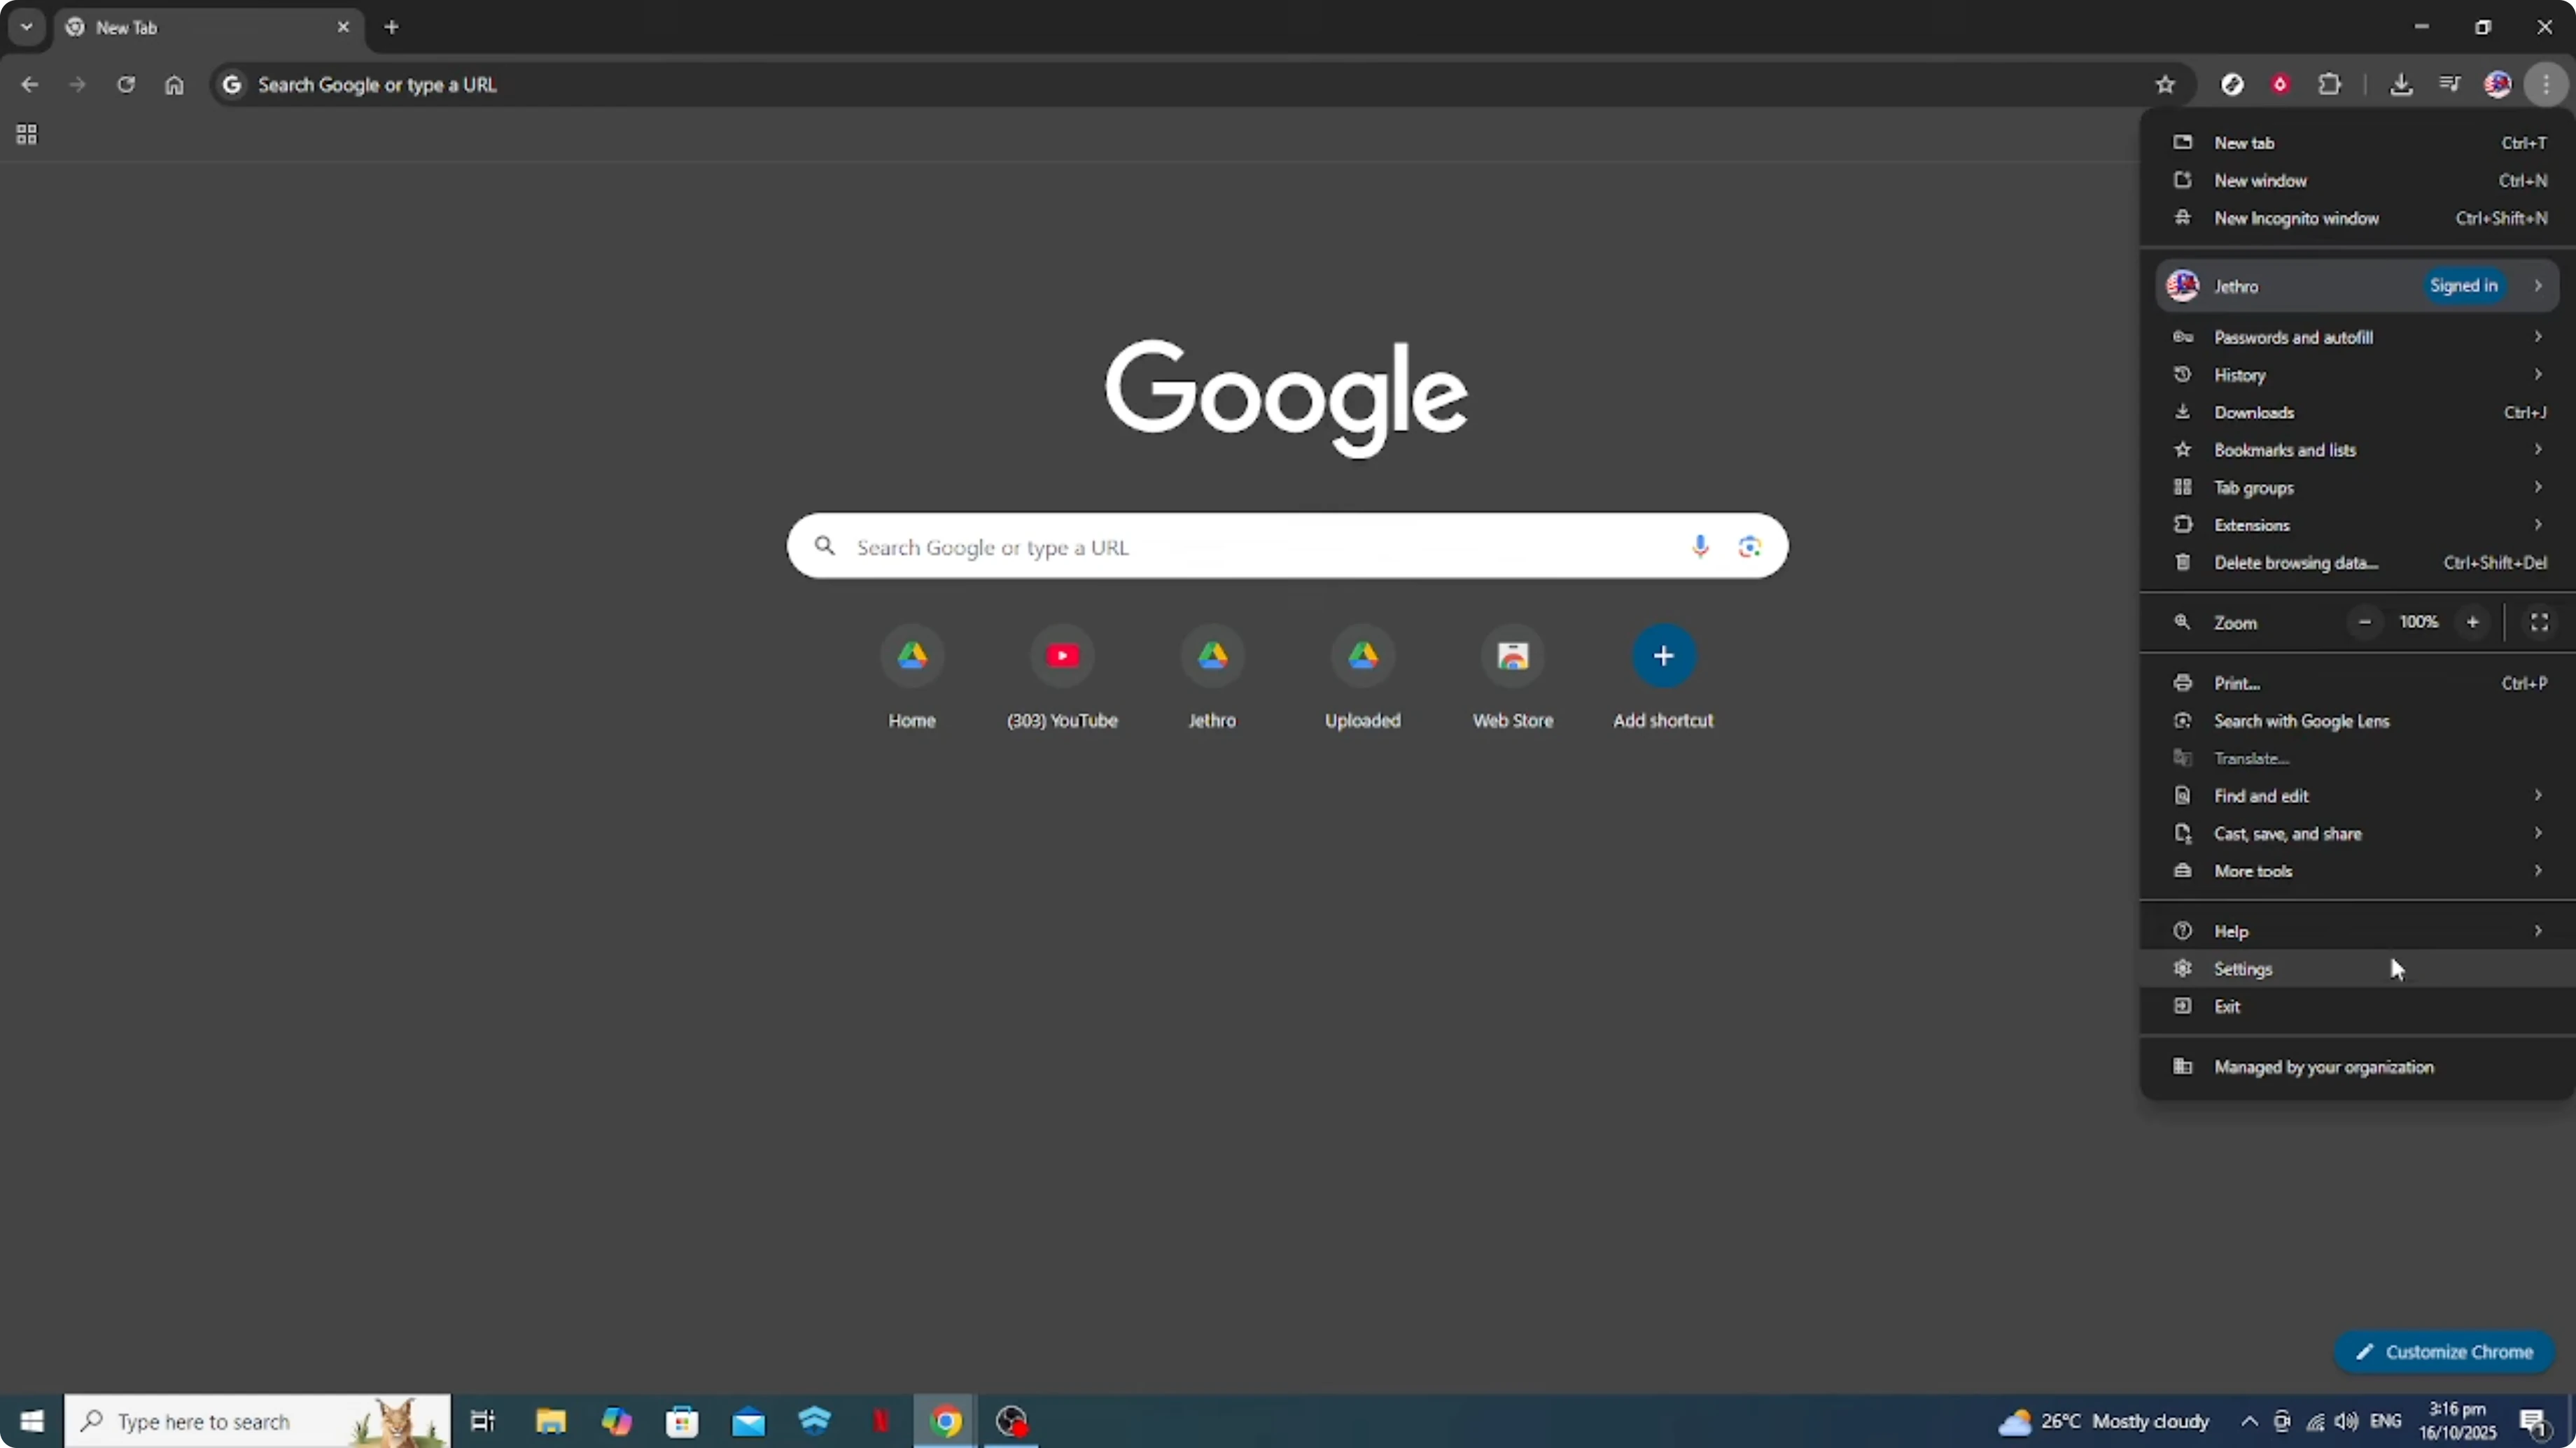
Task: Search by image with Google Lens camera icon
Action: 1749,546
